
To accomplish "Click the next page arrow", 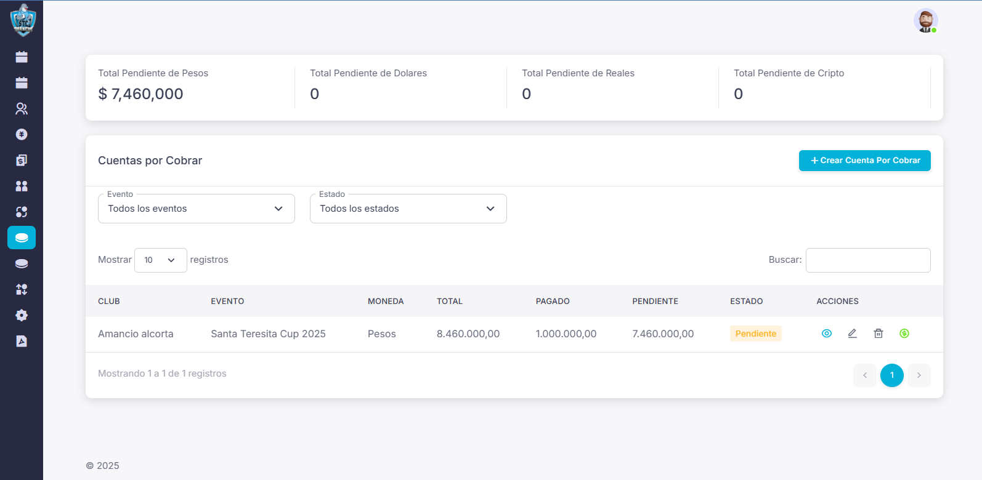I will pyautogui.click(x=919, y=375).
